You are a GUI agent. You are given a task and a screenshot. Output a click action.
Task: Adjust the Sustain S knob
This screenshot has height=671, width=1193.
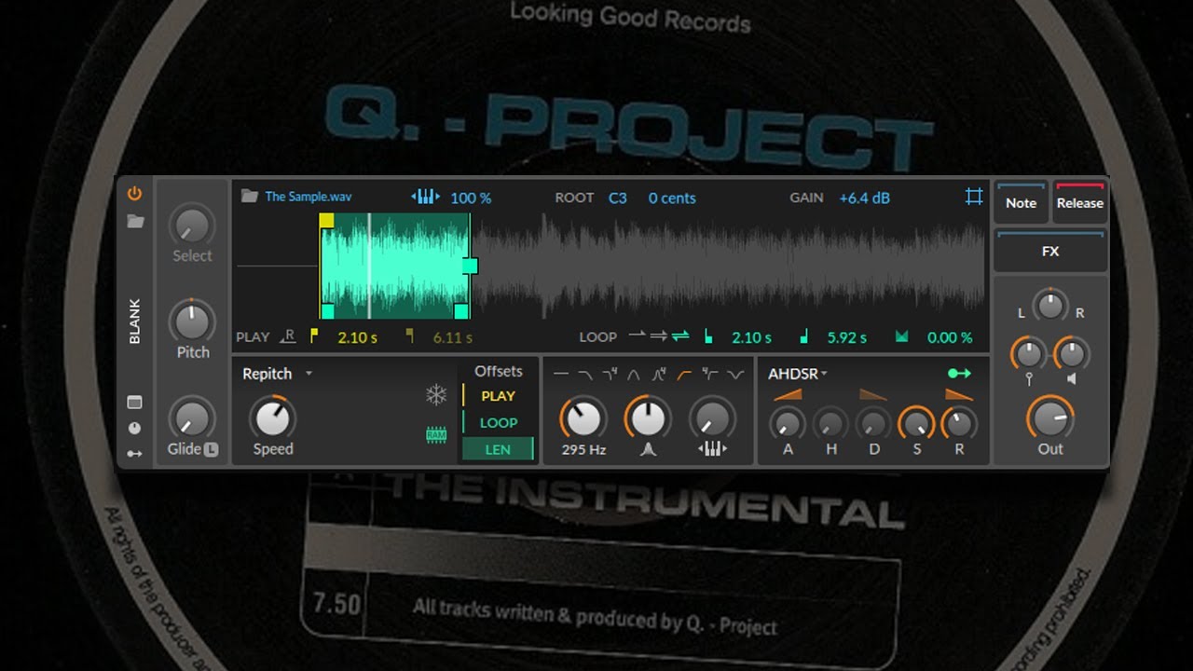point(916,424)
